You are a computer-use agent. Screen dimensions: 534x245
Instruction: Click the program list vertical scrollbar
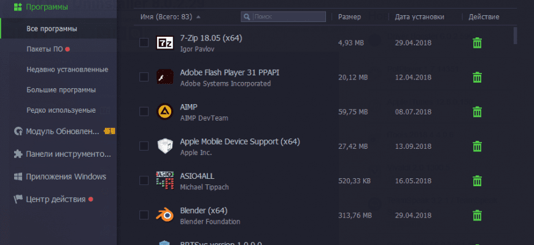coord(515,36)
